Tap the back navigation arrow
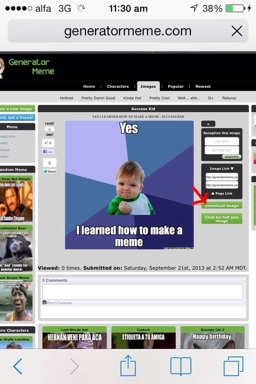Image resolution: width=256 pixels, height=384 pixels. pos(18,366)
